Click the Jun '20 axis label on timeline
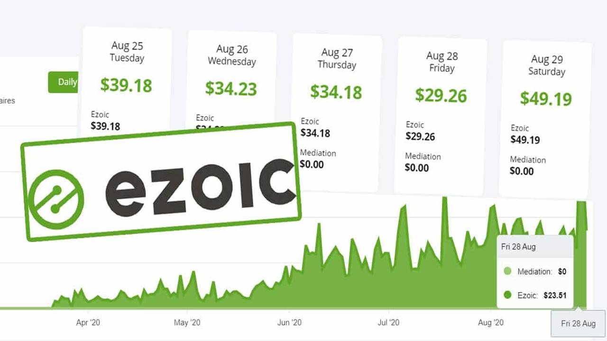607x341 pixels. 290,323
